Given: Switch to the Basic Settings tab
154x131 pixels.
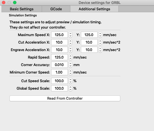Looking at the screenshot, I should (x=22, y=9).
